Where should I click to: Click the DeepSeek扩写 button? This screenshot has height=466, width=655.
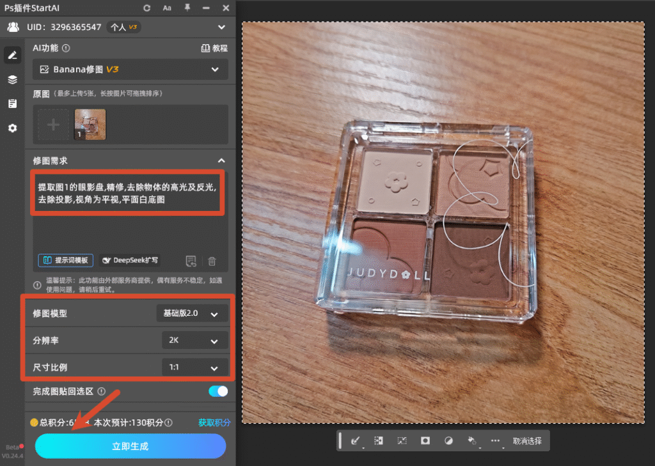tap(130, 260)
